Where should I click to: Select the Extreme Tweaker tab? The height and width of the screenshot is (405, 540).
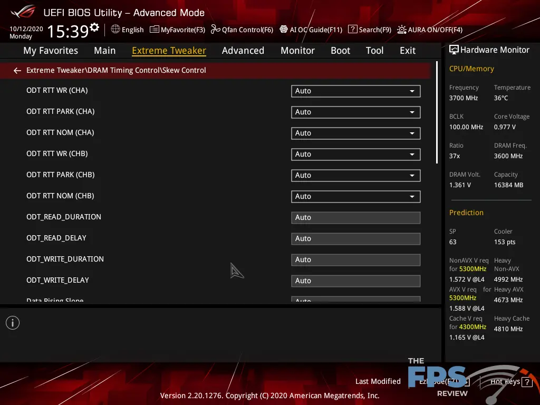click(169, 51)
